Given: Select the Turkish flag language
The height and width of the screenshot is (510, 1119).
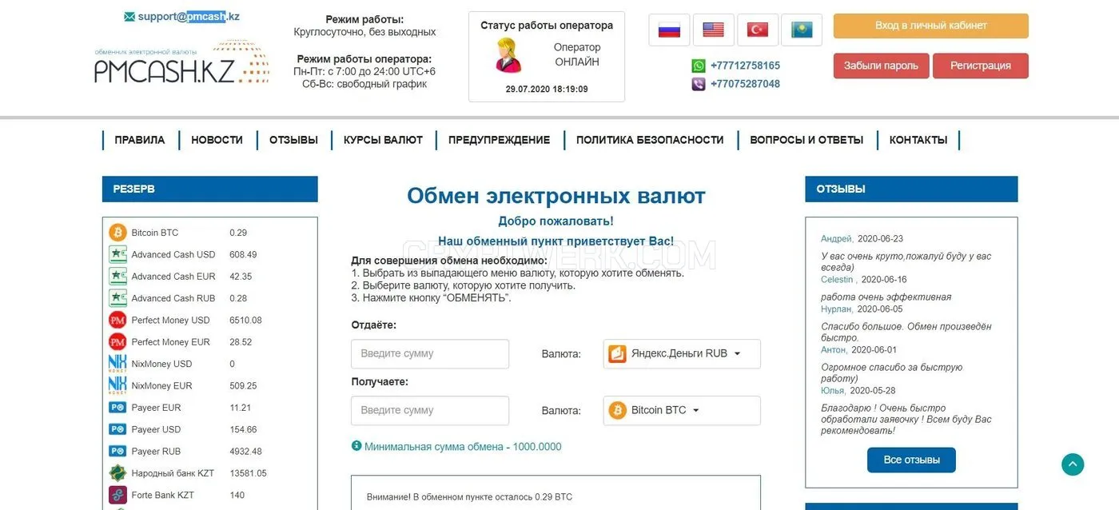Looking at the screenshot, I should (758, 30).
